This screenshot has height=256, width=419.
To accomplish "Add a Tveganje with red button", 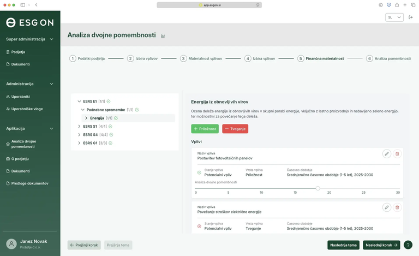I will coord(235,129).
